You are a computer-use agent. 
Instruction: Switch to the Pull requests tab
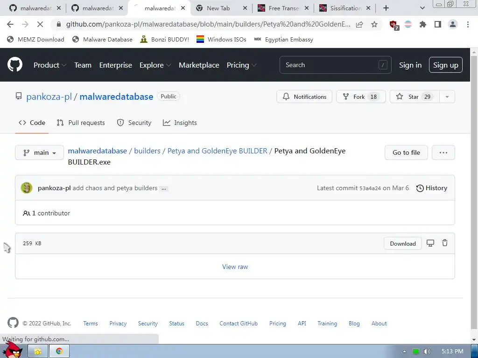click(81, 123)
